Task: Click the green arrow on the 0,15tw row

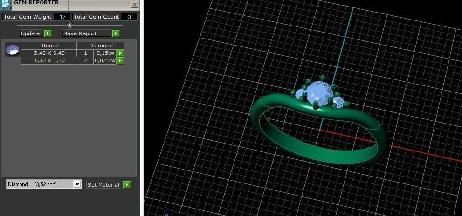Action: (x=120, y=53)
